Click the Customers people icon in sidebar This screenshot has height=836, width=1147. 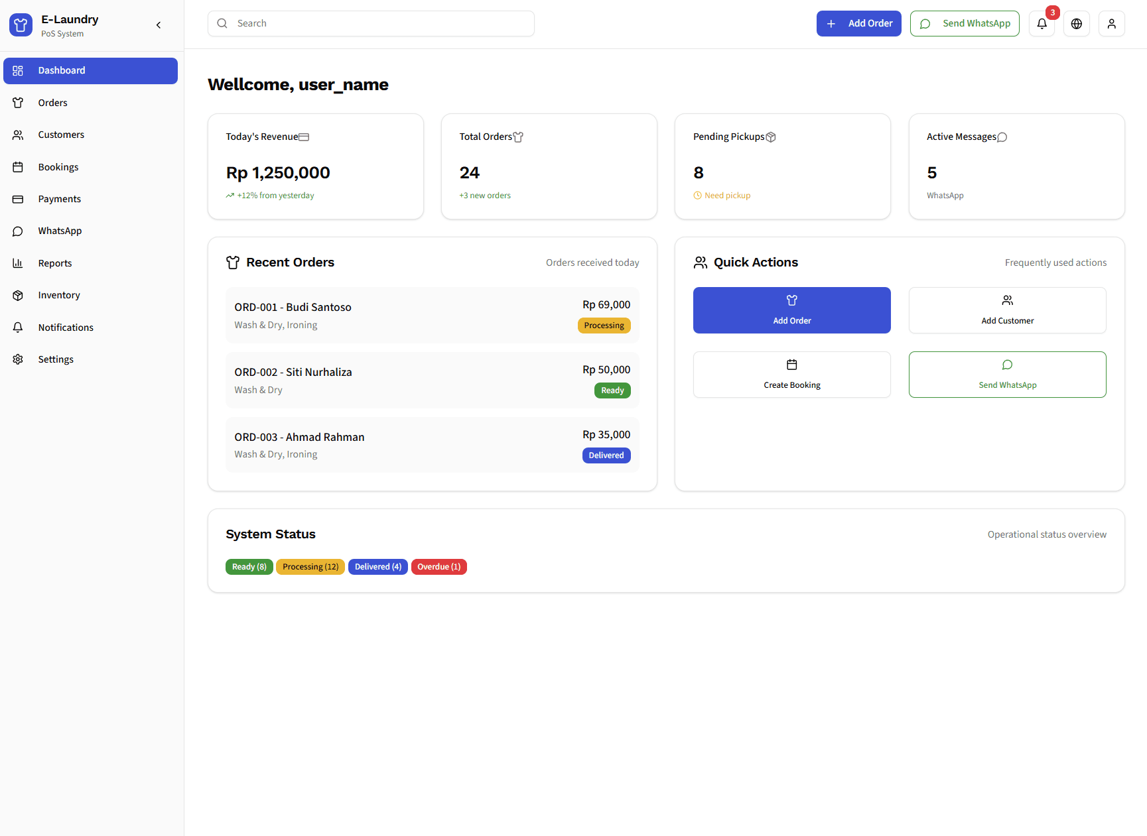coord(18,135)
